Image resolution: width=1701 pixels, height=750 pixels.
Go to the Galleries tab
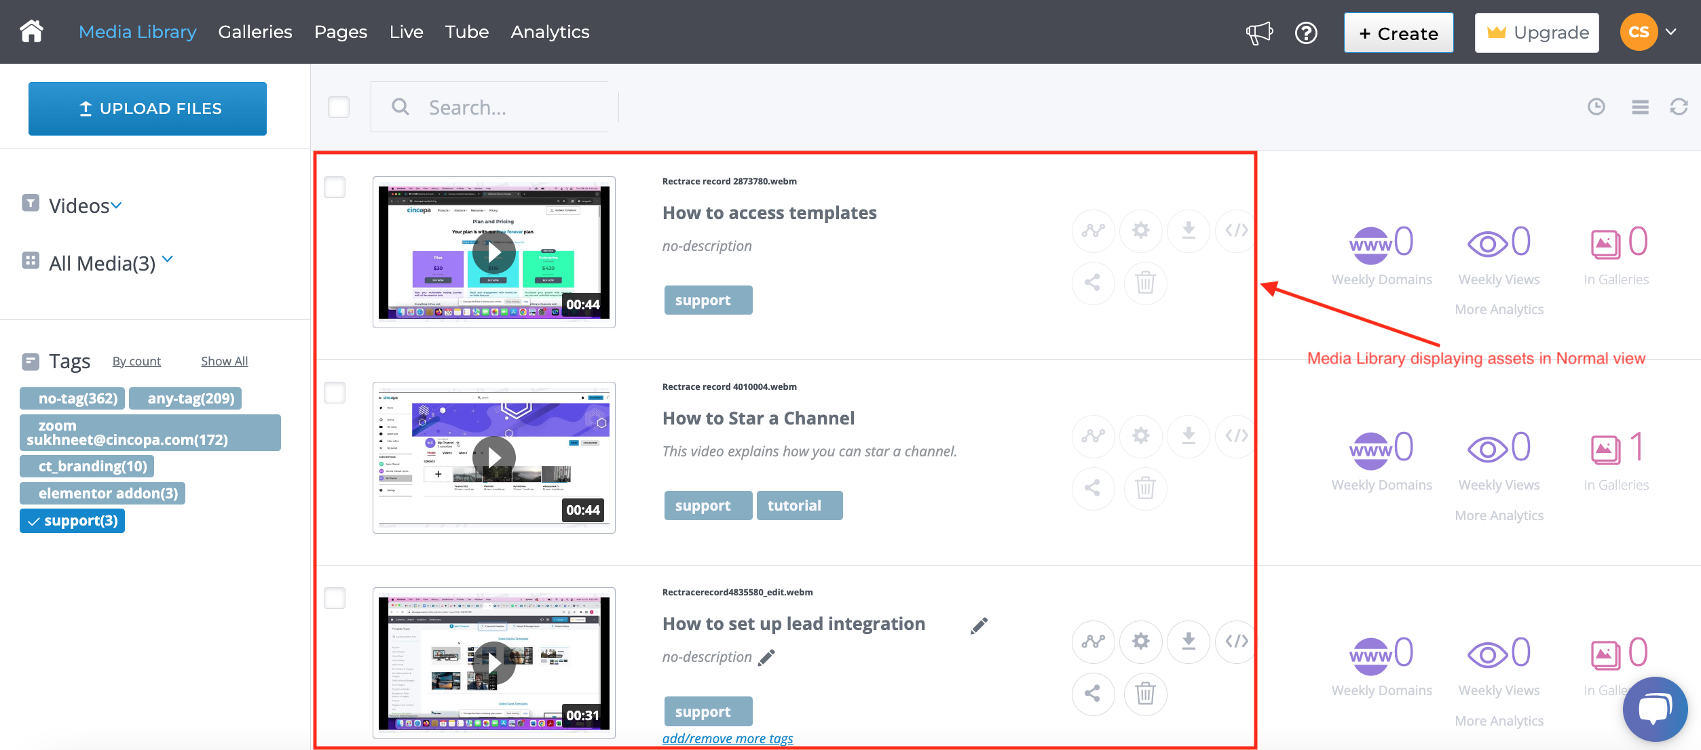pyautogui.click(x=255, y=32)
